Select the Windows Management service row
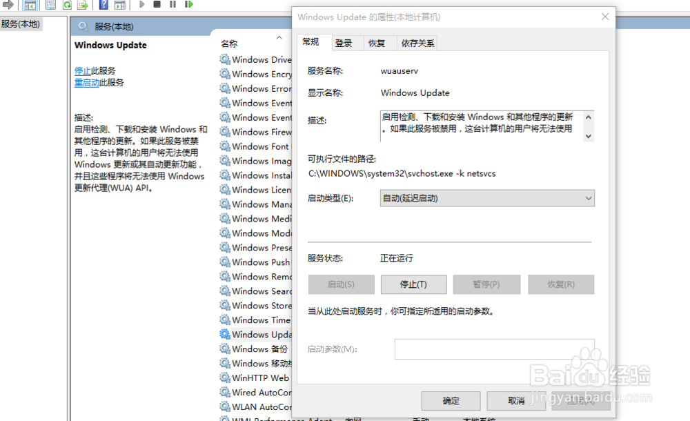690x421 pixels. click(x=256, y=204)
